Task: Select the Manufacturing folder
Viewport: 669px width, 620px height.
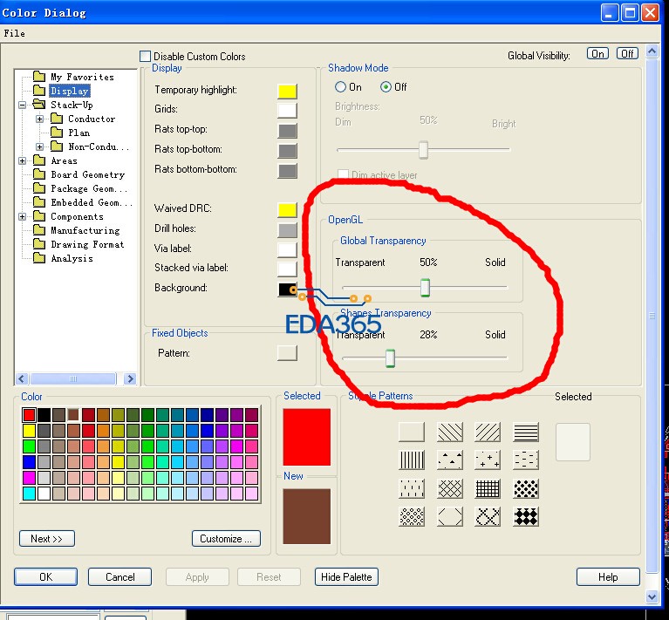Action: (x=85, y=230)
